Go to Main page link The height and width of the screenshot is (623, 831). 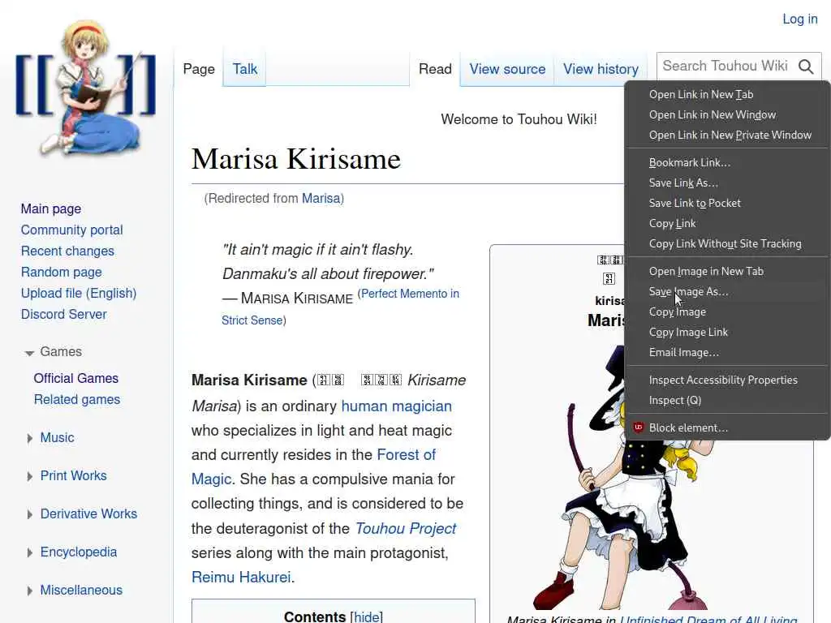point(51,208)
